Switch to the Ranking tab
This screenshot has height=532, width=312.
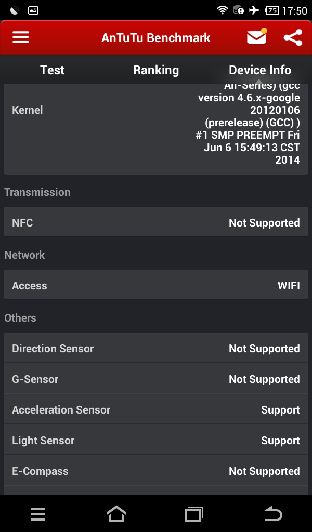click(x=156, y=70)
